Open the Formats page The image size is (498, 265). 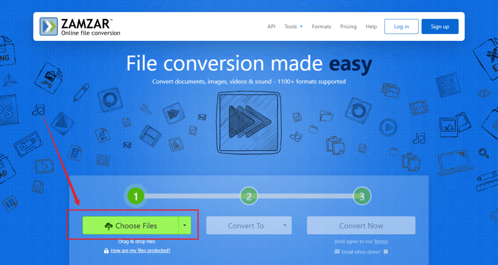point(321,27)
